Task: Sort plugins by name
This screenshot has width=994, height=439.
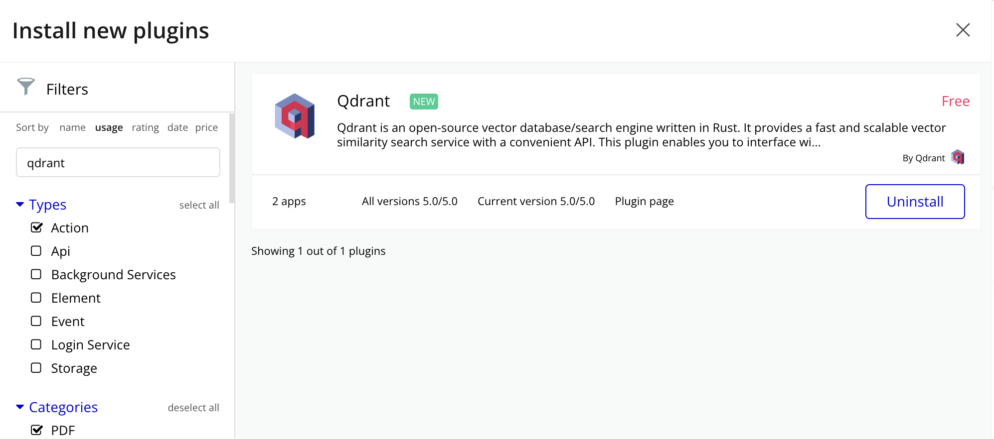Action: pos(72,127)
